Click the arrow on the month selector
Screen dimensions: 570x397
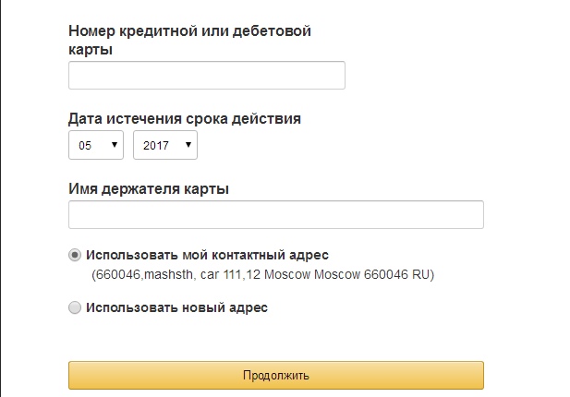tap(115, 145)
